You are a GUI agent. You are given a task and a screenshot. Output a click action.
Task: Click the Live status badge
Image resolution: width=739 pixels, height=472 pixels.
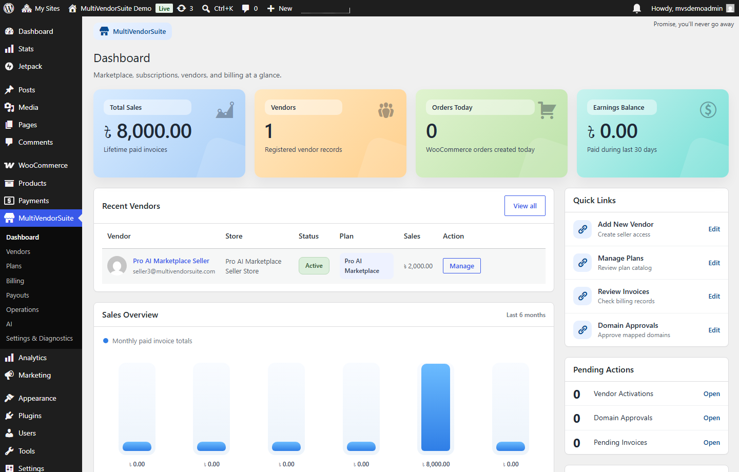(164, 8)
